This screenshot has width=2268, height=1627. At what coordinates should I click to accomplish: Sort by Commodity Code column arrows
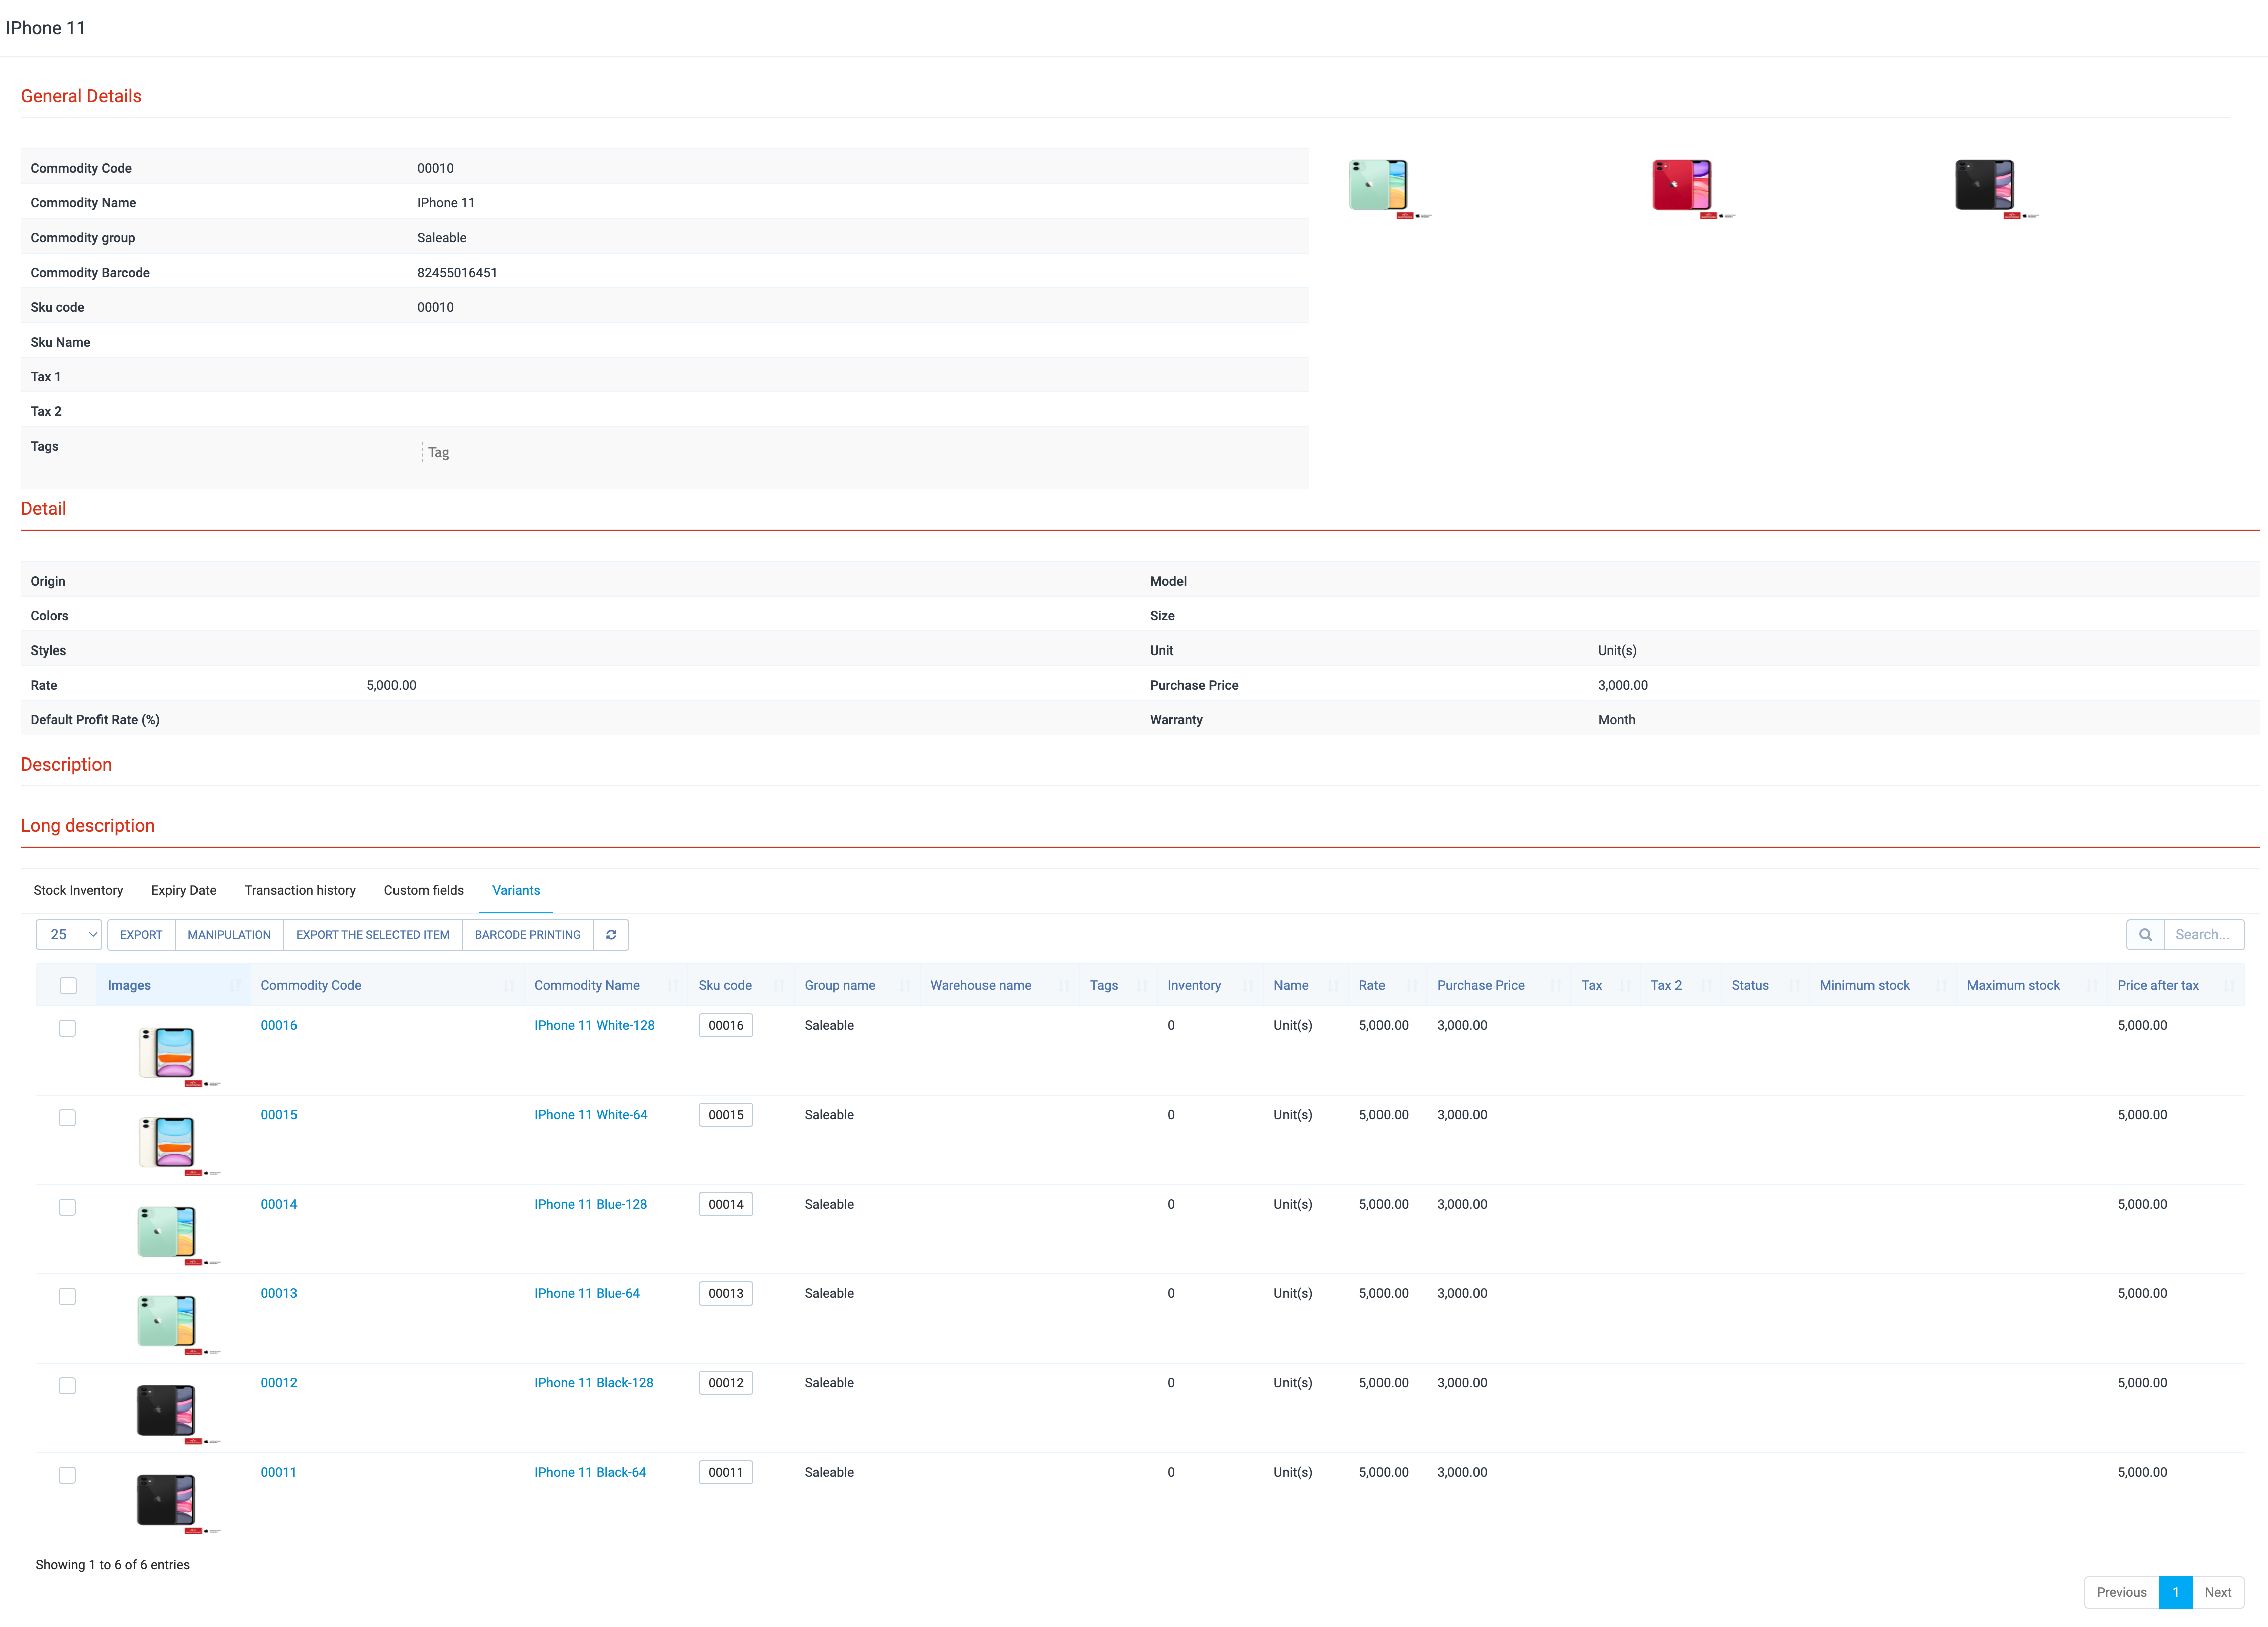(x=508, y=986)
